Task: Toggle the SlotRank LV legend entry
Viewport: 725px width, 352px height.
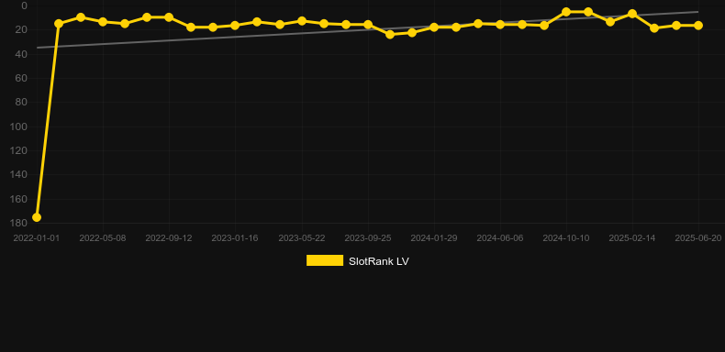Action: coord(357,261)
